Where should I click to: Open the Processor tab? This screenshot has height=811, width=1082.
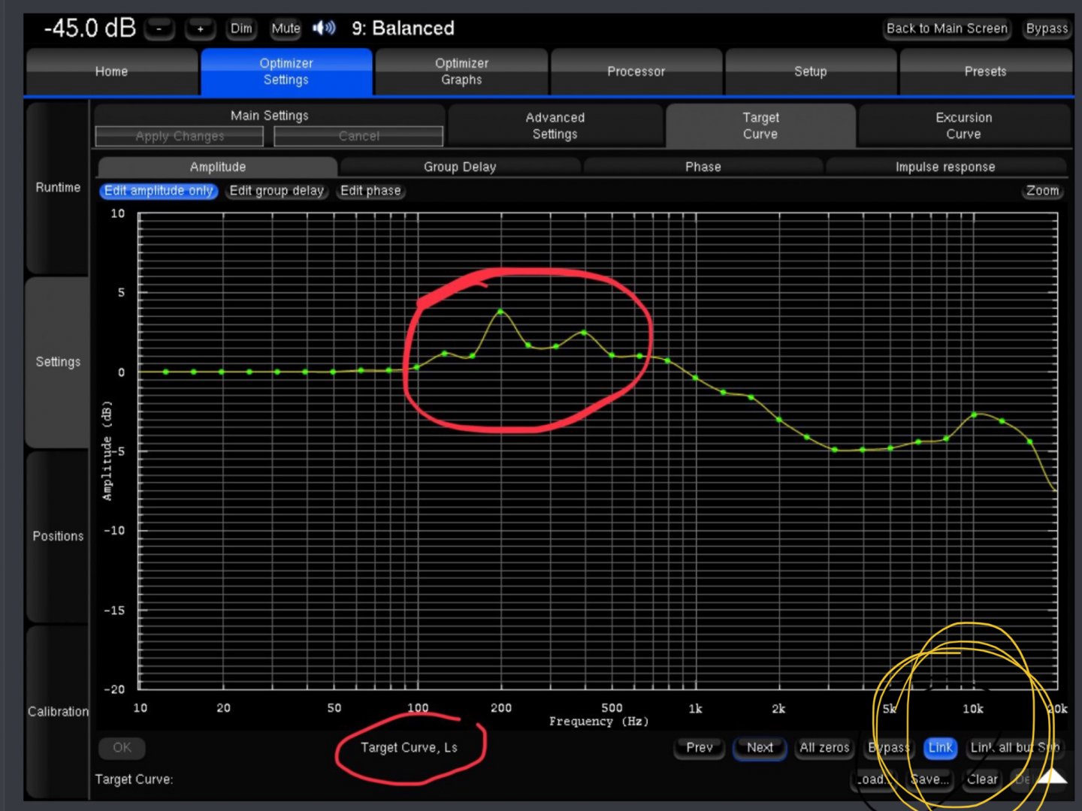pos(636,71)
